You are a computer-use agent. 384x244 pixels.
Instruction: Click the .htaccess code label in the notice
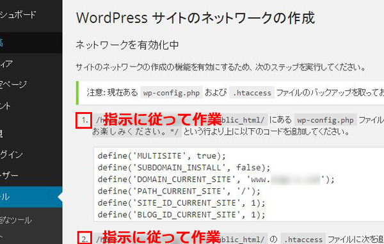coord(252,93)
